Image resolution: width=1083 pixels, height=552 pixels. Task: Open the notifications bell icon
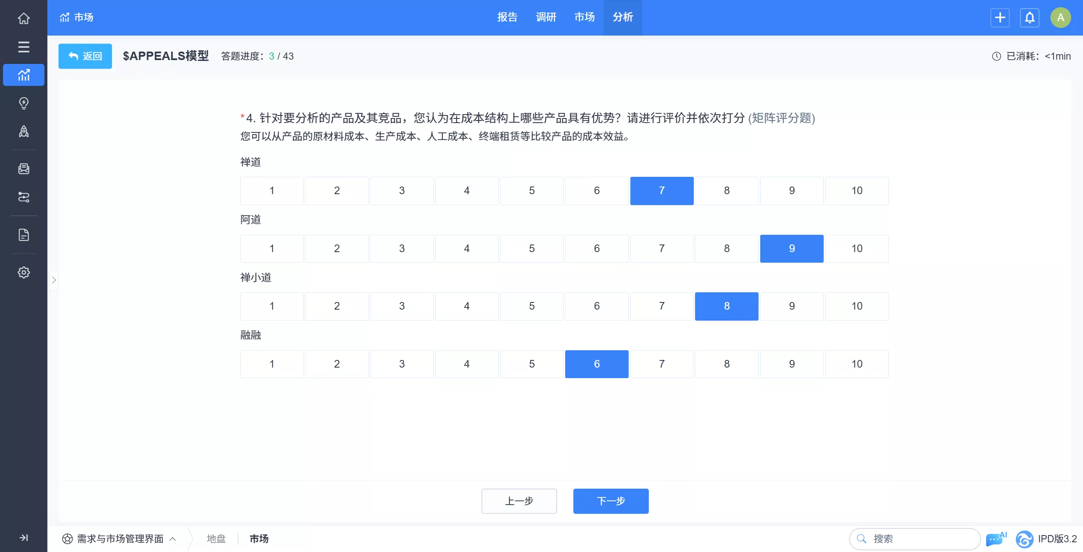click(x=1030, y=17)
